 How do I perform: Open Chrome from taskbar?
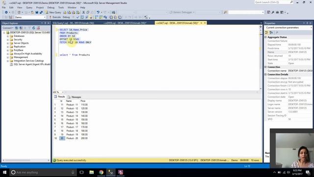pyautogui.click(x=101, y=172)
